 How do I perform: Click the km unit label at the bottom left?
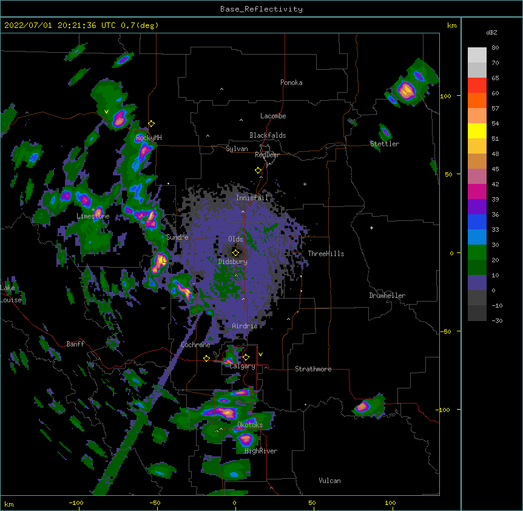9,504
